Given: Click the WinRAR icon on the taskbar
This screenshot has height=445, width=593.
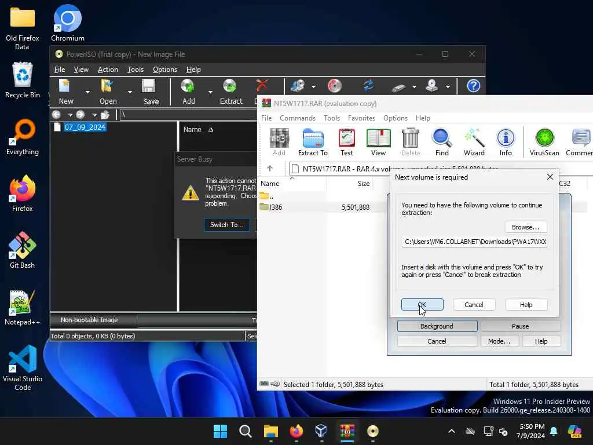Looking at the screenshot, I should pyautogui.click(x=347, y=431).
